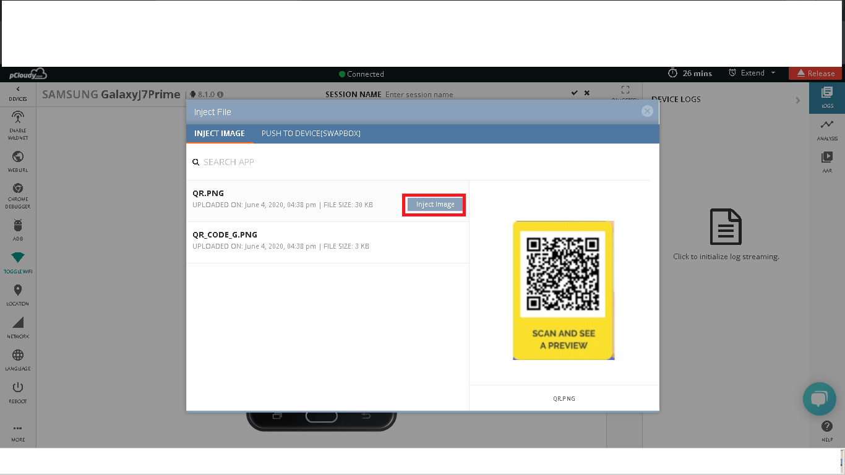Select the QR.PNG file row
The height and width of the screenshot is (475, 845).
tap(327, 201)
